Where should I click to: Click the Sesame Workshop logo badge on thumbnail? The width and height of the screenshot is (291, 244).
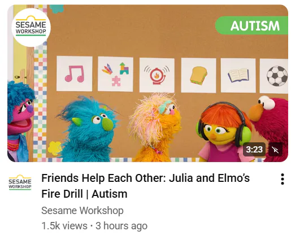click(x=31, y=27)
